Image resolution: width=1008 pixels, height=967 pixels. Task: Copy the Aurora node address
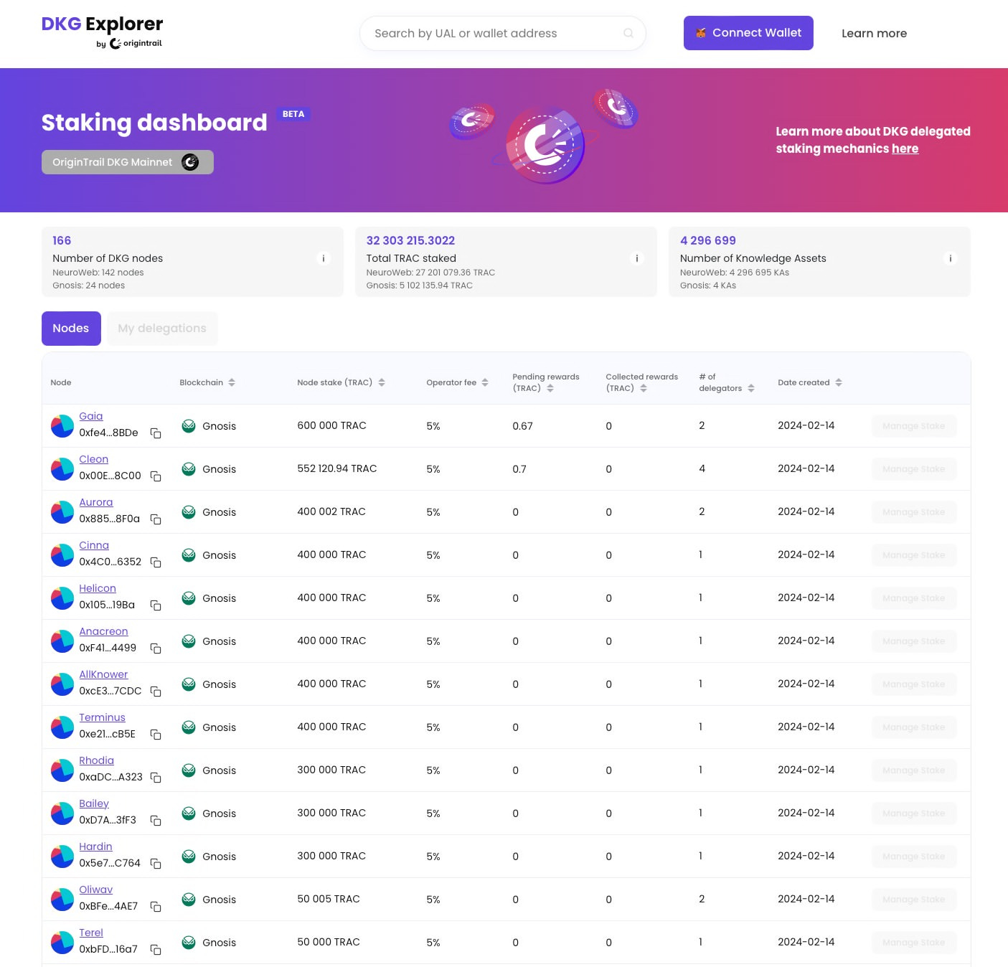coord(156,519)
